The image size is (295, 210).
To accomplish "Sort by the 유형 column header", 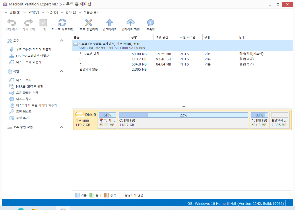I will point(220,37).
